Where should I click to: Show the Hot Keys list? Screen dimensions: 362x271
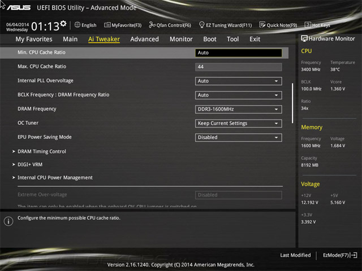coord(317,25)
